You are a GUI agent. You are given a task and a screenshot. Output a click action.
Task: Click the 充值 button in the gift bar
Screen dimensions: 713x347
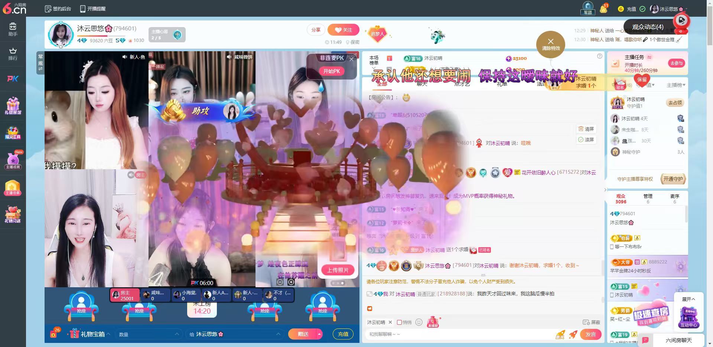[x=343, y=334]
